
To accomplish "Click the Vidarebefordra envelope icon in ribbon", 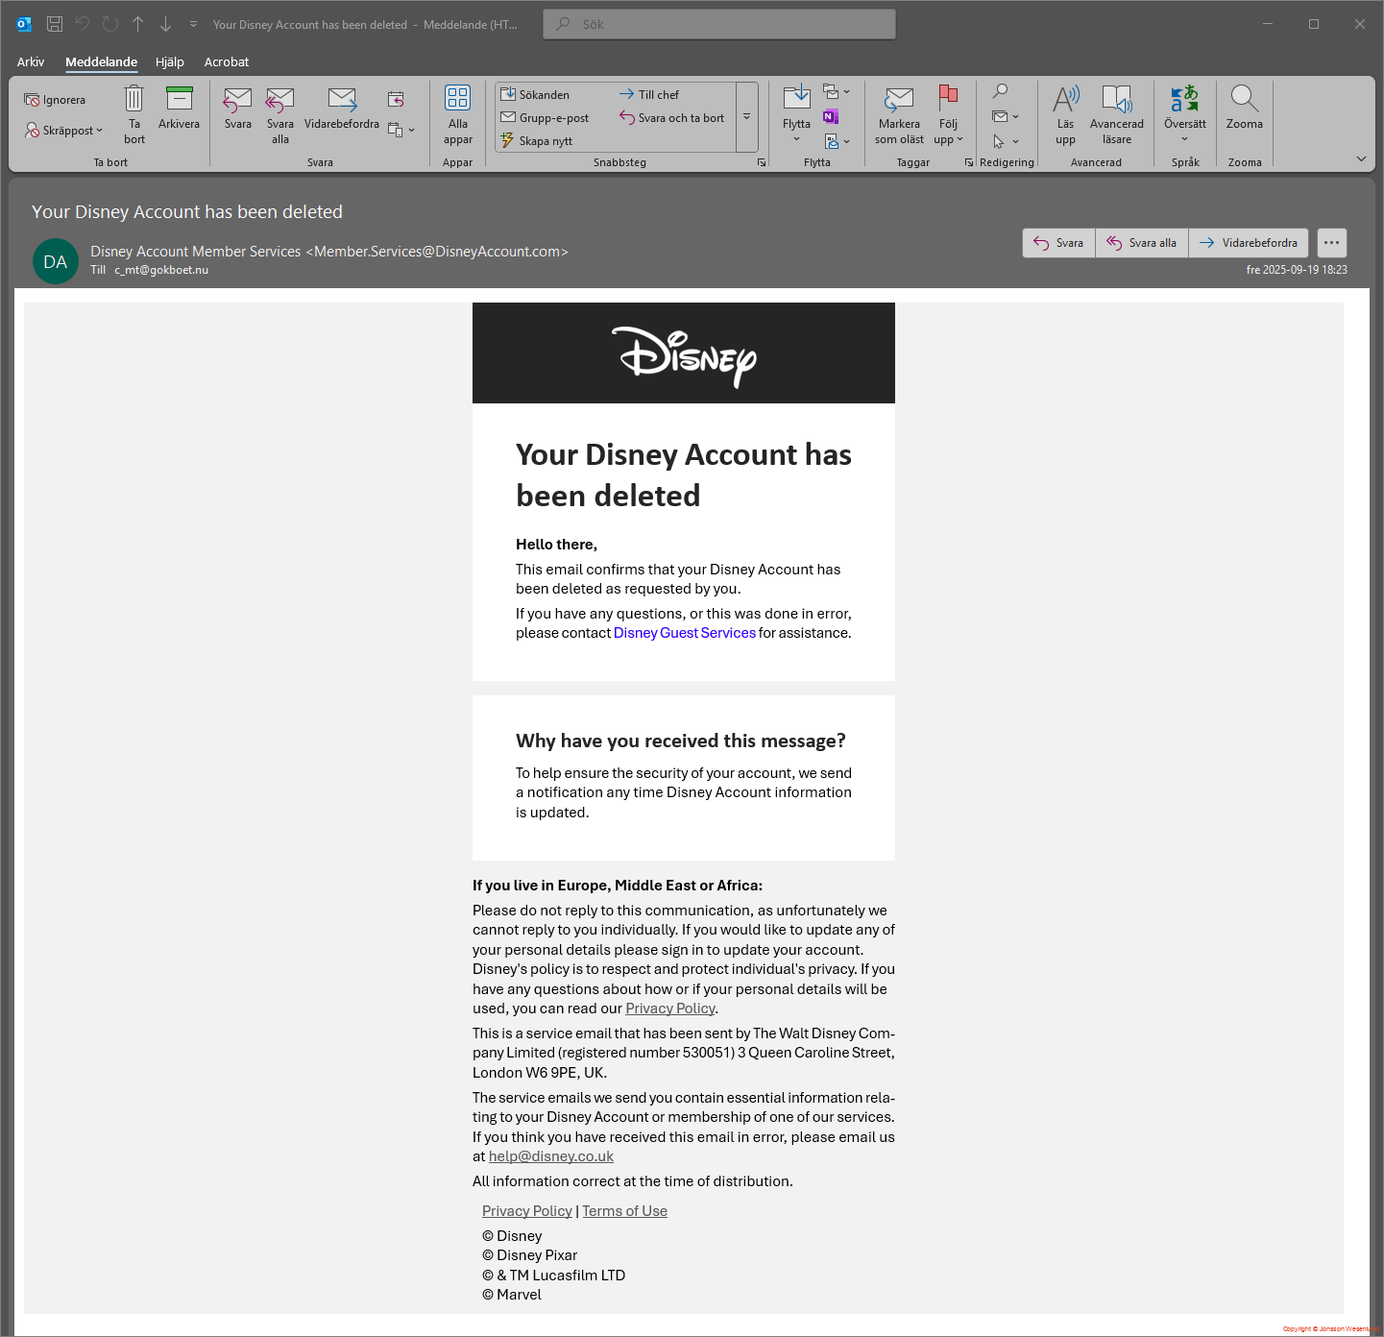I will coord(342,100).
